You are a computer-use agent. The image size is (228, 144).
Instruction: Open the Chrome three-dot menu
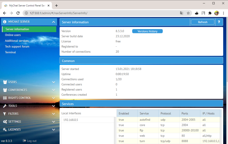click(x=223, y=13)
